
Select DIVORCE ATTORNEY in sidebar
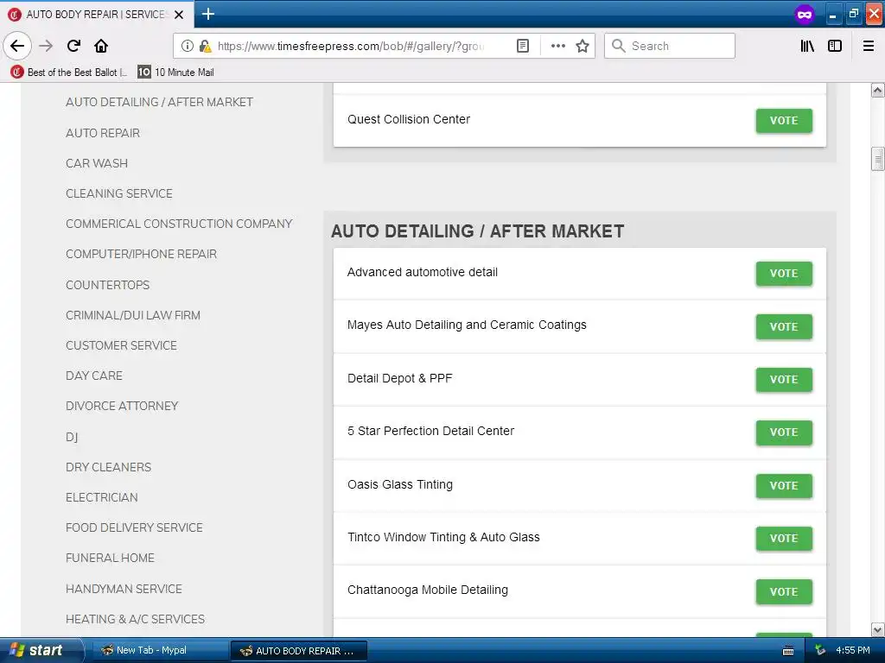pyautogui.click(x=121, y=406)
